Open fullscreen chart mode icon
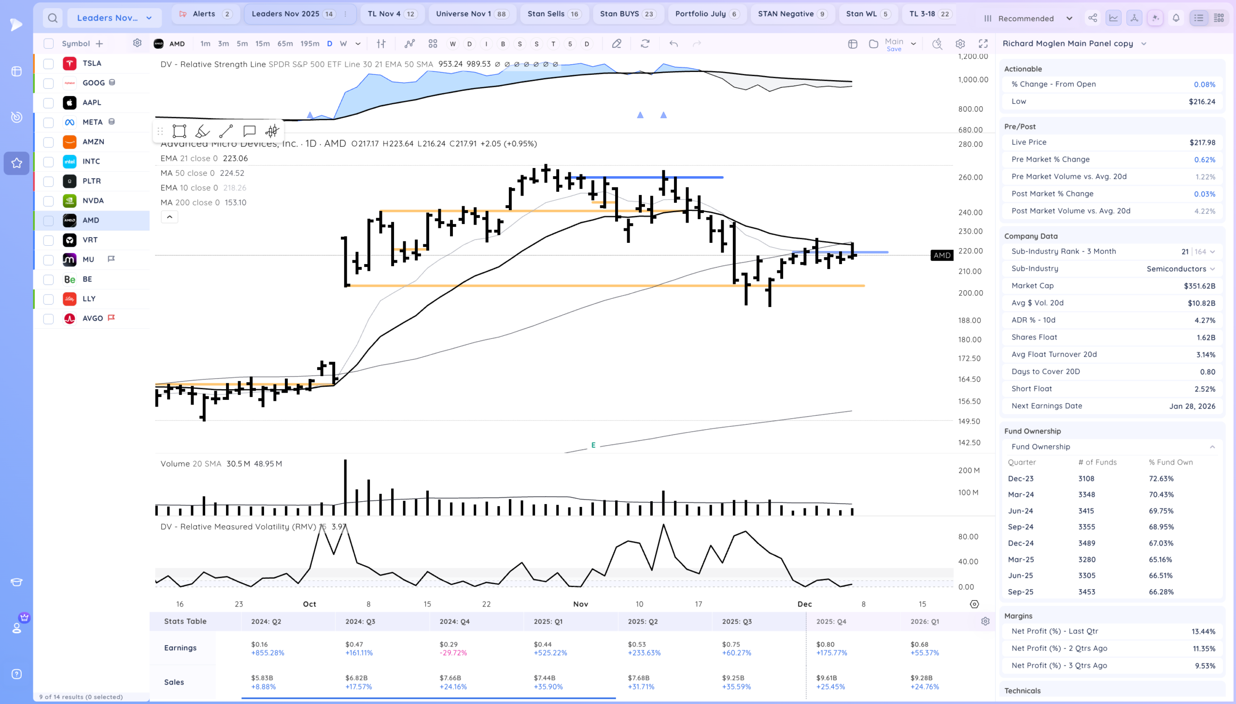 pyautogui.click(x=983, y=43)
